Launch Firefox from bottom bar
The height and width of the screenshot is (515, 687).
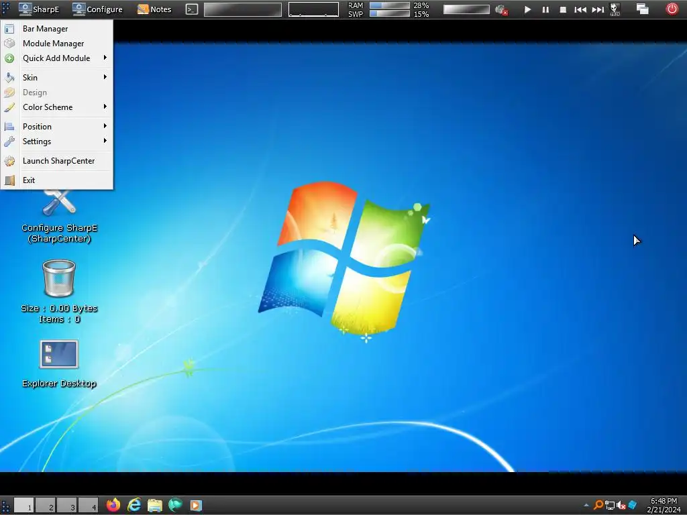point(113,505)
